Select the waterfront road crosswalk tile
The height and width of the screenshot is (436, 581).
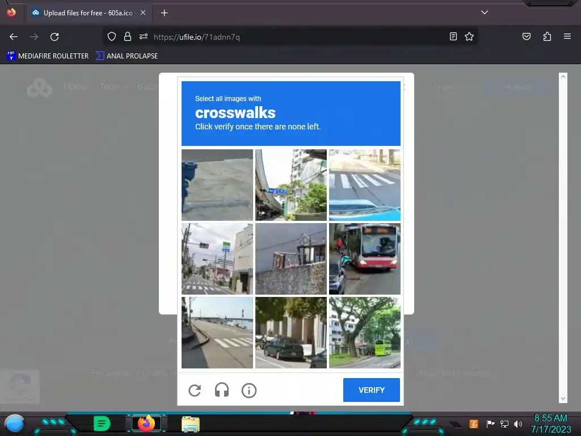click(x=217, y=333)
